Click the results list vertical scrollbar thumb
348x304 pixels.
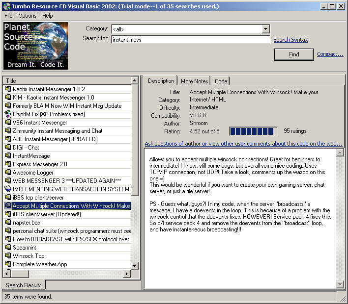[x=135, y=140]
